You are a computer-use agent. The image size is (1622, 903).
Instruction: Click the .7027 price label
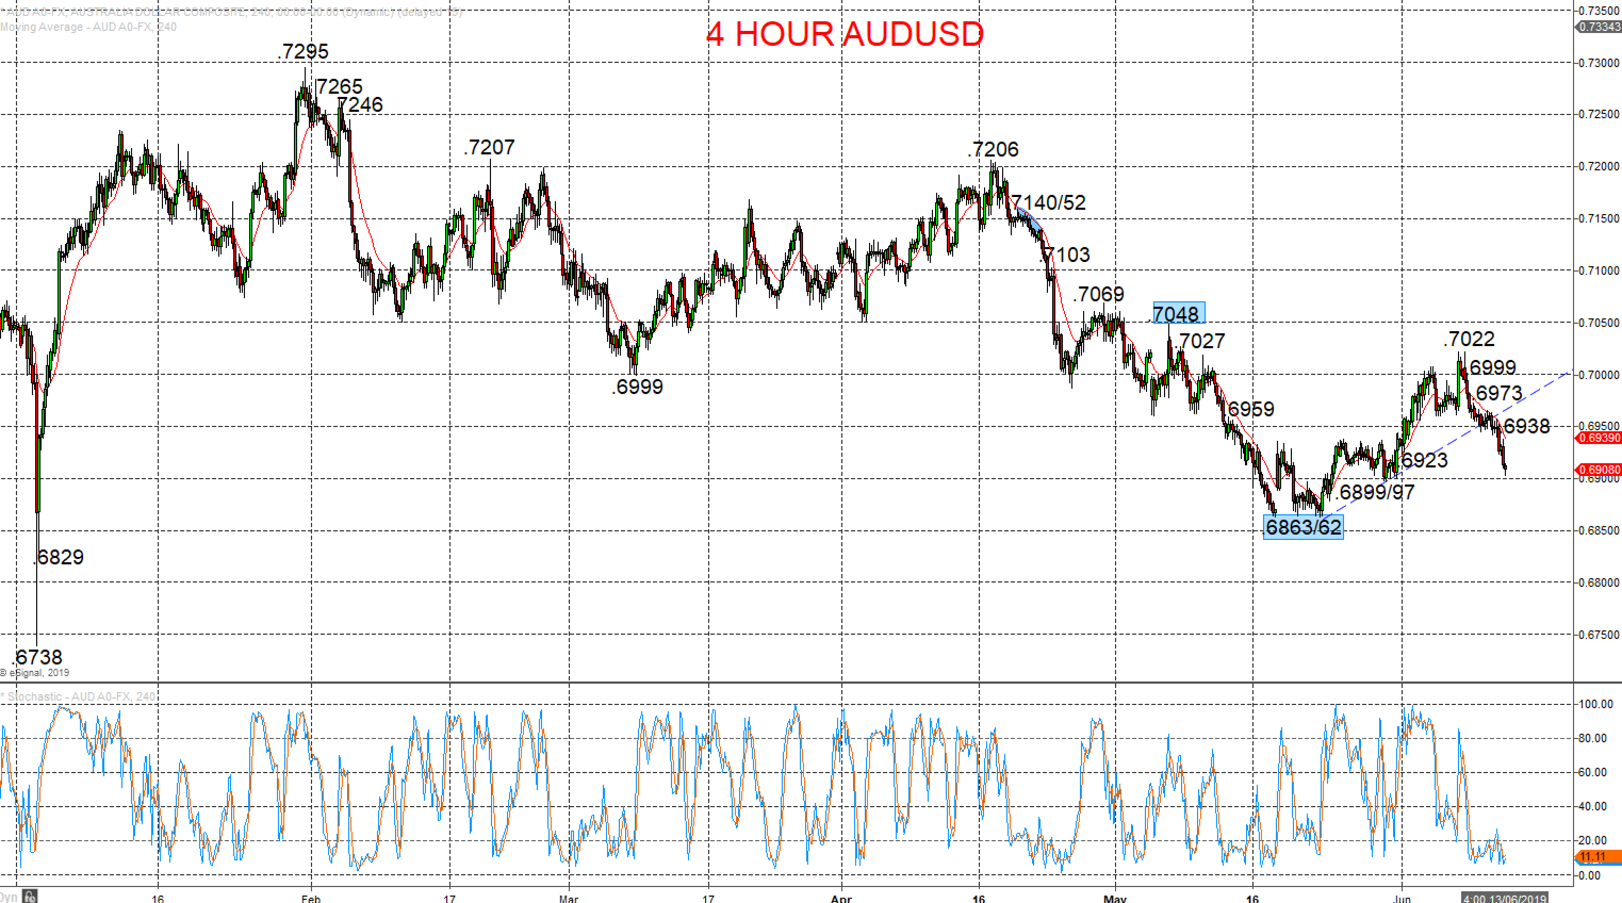(x=1200, y=341)
